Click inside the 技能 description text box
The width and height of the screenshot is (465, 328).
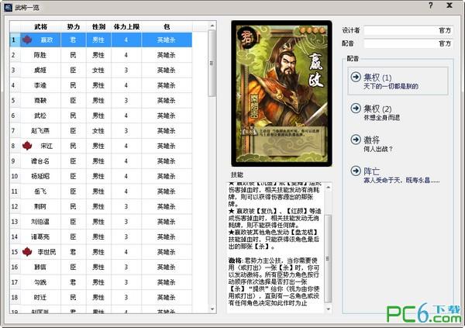coord(276,248)
